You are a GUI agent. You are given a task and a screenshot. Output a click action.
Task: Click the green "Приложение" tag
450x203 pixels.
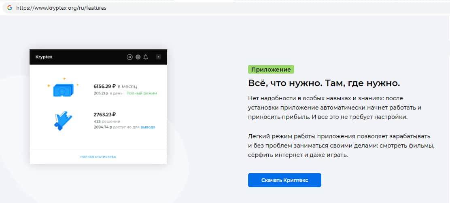[x=271, y=70]
